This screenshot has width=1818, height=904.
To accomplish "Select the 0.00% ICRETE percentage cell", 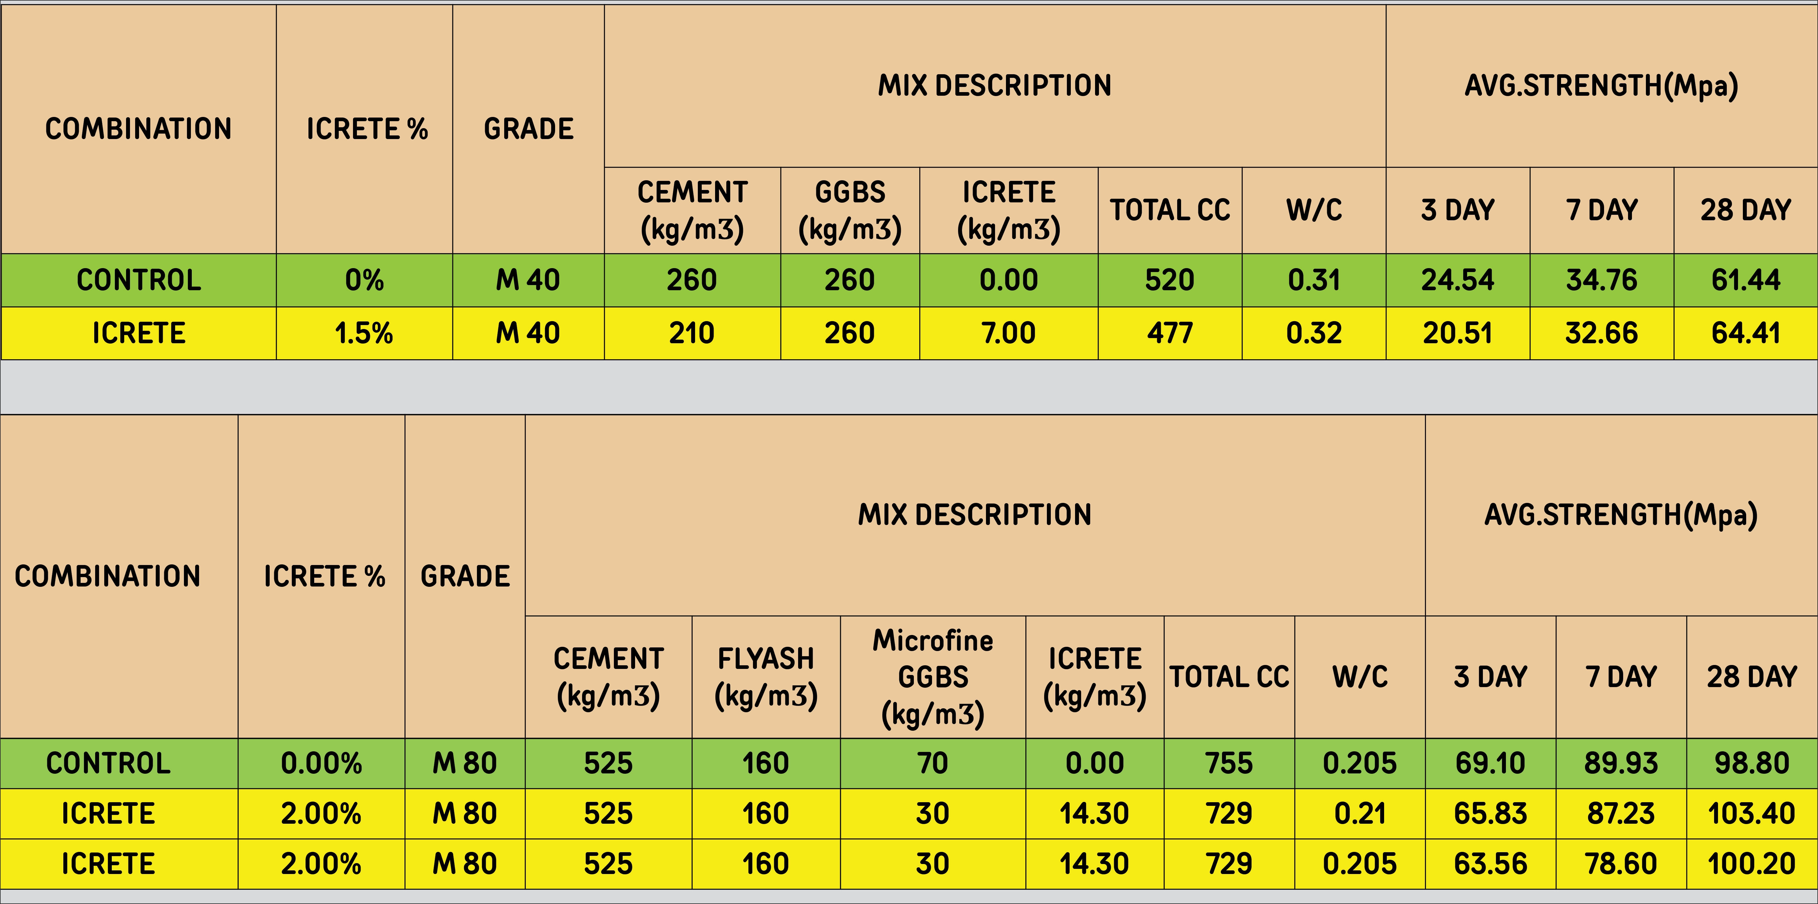I will [321, 763].
